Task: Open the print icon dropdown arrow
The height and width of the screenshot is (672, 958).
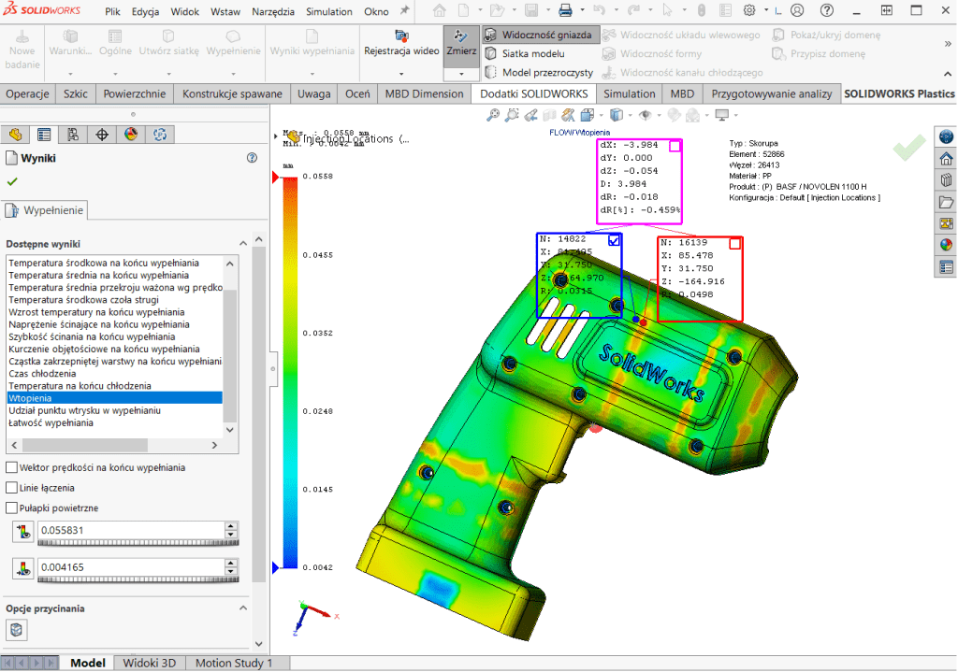Action: point(582,10)
